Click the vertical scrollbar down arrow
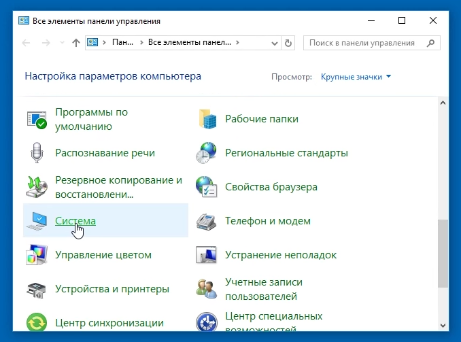 pyautogui.click(x=443, y=324)
